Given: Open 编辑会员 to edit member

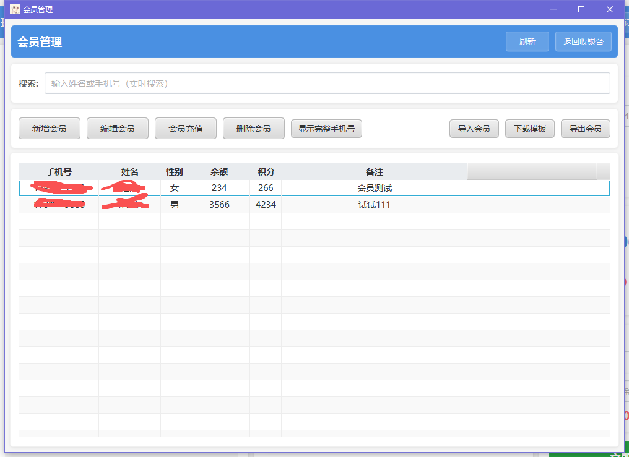Looking at the screenshot, I should pyautogui.click(x=118, y=129).
